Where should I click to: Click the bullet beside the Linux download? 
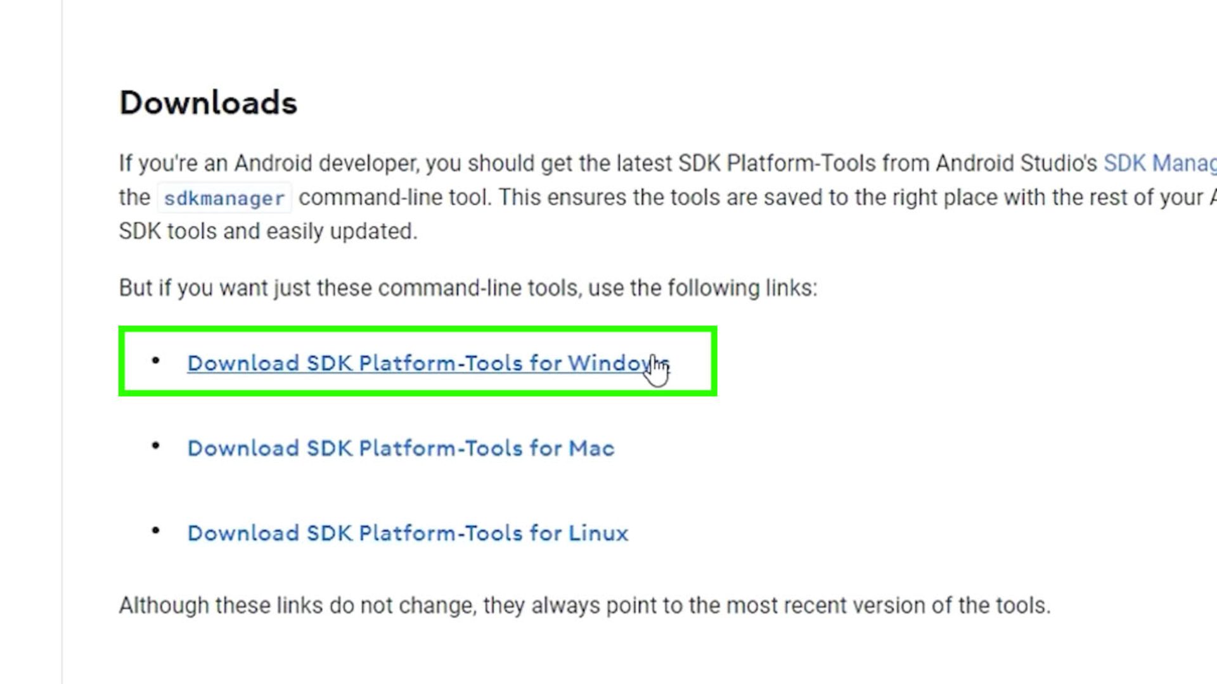click(156, 531)
